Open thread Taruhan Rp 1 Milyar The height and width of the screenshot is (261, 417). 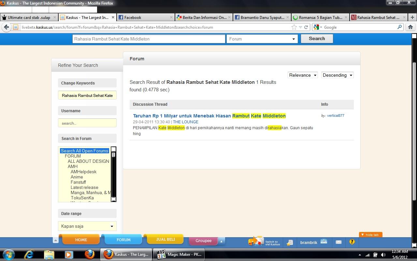[209, 116]
